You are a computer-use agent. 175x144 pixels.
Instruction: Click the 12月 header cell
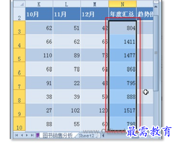(x=94, y=14)
